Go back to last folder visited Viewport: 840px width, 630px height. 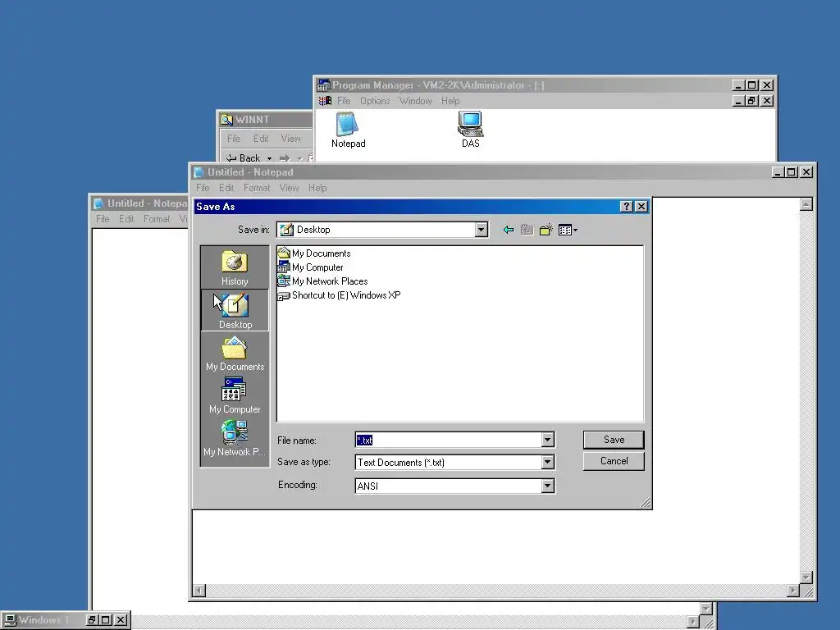point(509,230)
